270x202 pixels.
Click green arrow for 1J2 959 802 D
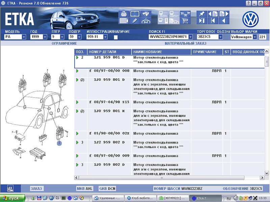77,142
